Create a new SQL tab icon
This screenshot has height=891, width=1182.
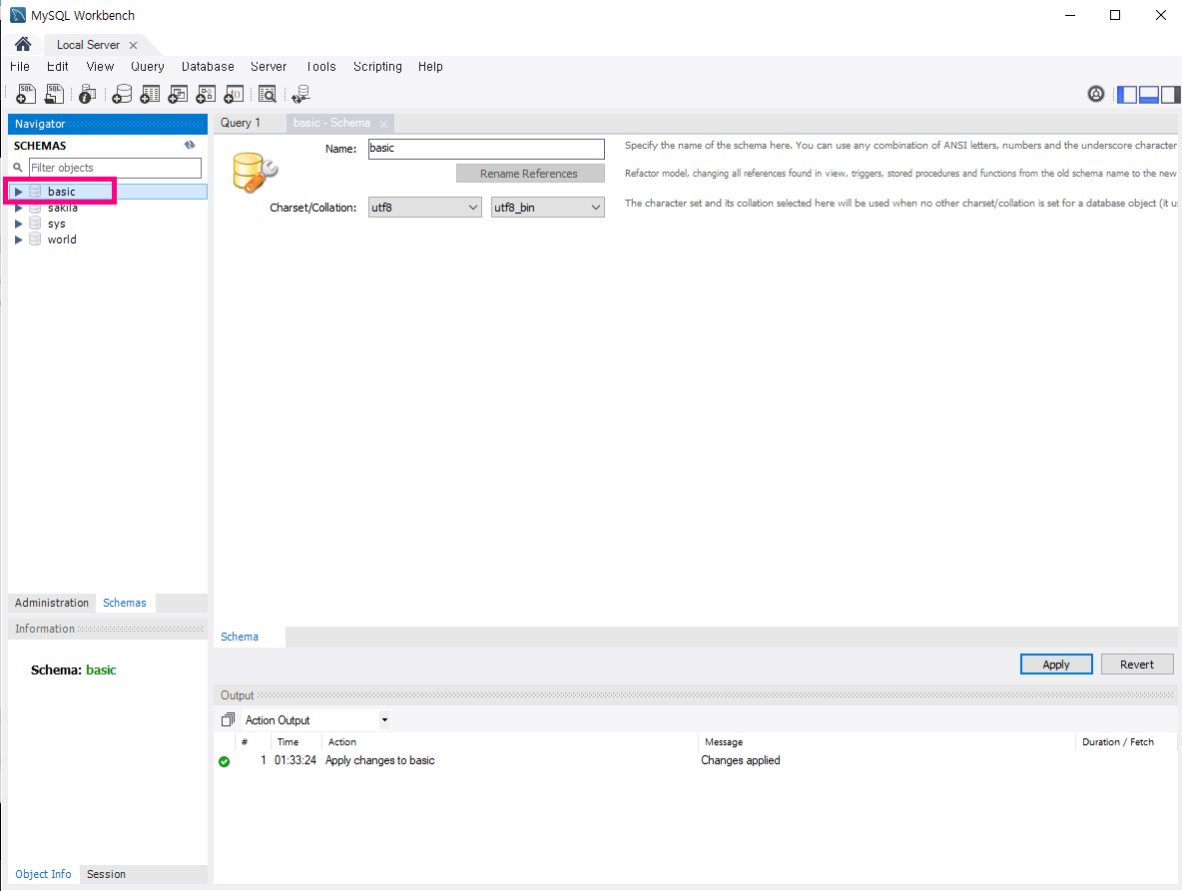pos(26,94)
